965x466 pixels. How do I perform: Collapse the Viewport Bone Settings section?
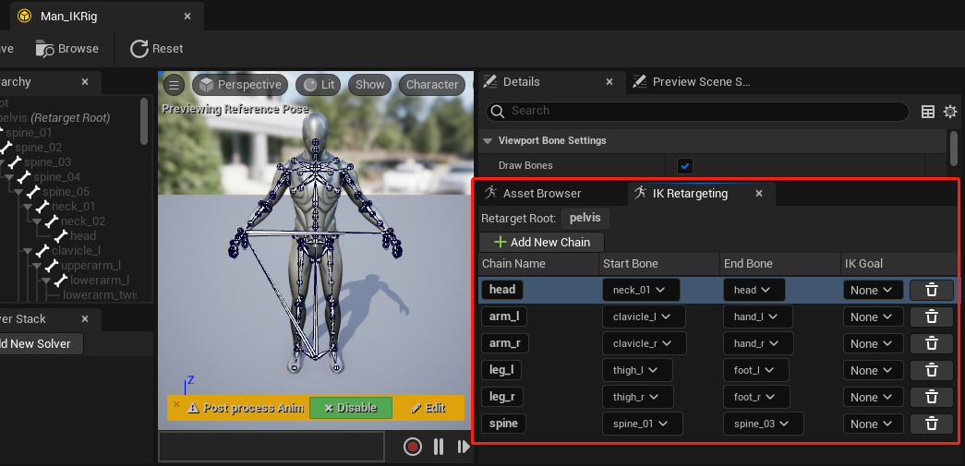[488, 141]
